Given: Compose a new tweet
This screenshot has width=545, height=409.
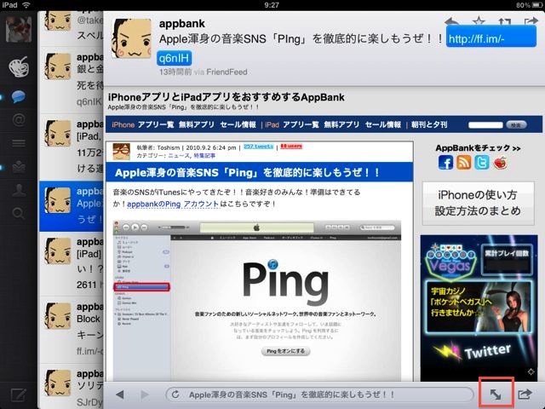Looking at the screenshot, I should pyautogui.click(x=18, y=395).
